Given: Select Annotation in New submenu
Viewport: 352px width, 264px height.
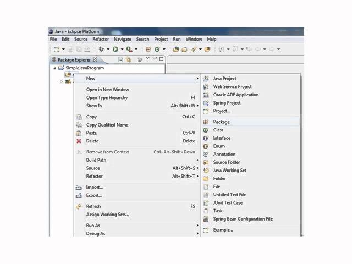Looking at the screenshot, I should (x=251, y=154).
